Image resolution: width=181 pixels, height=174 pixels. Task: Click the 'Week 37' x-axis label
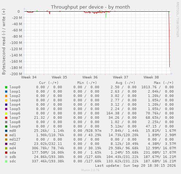pyautogui.click(x=121, y=77)
